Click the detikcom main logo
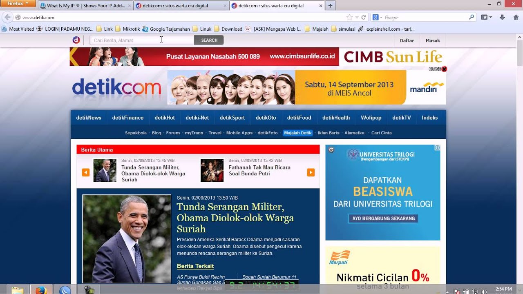The height and width of the screenshot is (294, 523). (116, 87)
